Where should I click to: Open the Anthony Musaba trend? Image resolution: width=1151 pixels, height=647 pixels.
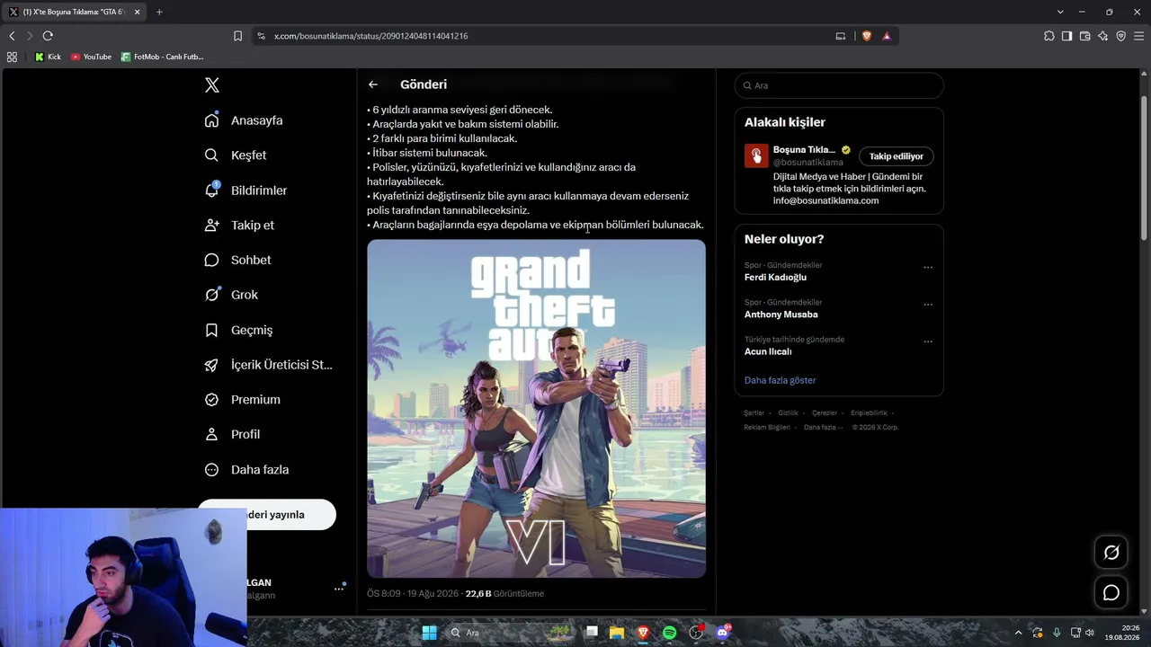pyautogui.click(x=781, y=315)
